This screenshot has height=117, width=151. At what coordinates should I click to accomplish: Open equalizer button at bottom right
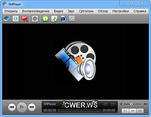tap(140, 111)
